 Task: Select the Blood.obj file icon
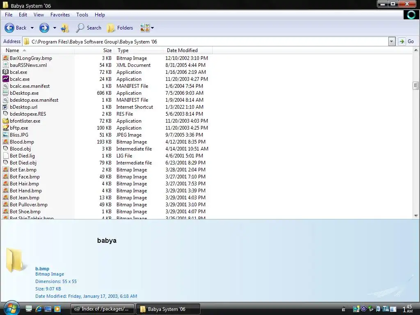[x=5, y=148]
